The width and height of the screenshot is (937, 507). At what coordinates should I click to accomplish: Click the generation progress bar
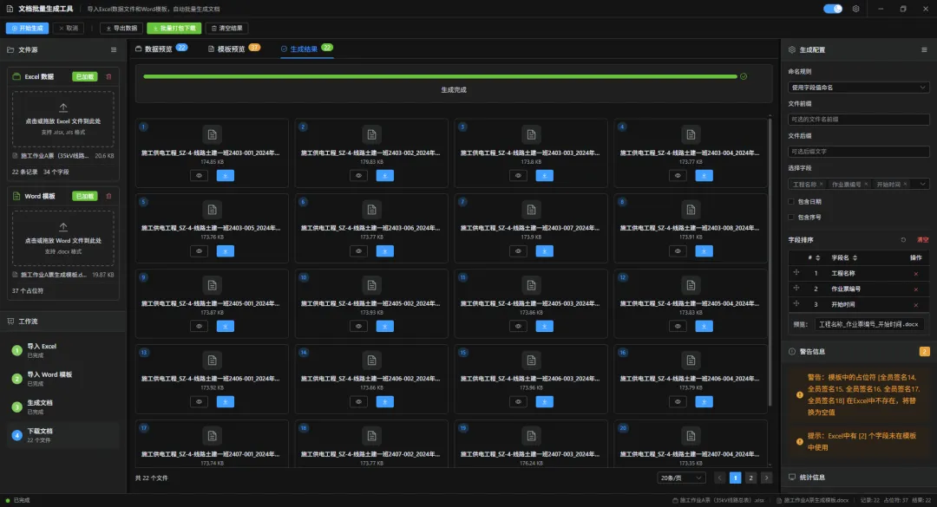coord(440,76)
